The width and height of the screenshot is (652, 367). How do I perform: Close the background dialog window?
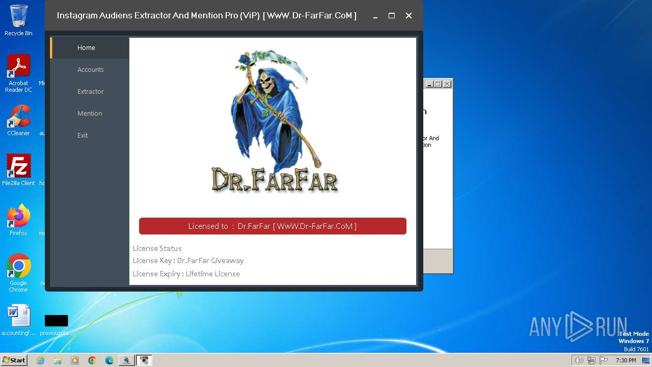click(x=447, y=84)
